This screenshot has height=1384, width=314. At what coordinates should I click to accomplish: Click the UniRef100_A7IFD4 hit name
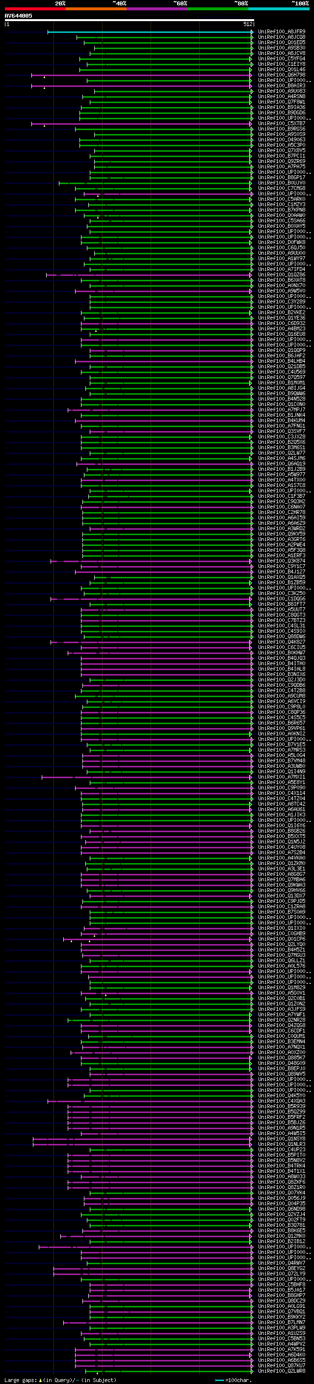282,269
